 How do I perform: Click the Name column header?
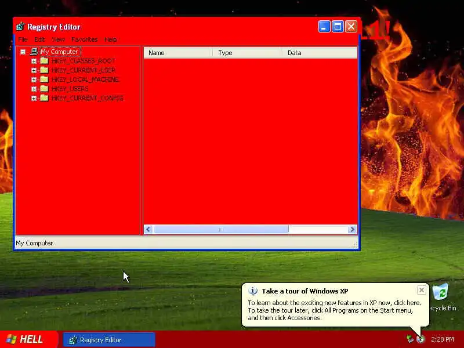178,53
